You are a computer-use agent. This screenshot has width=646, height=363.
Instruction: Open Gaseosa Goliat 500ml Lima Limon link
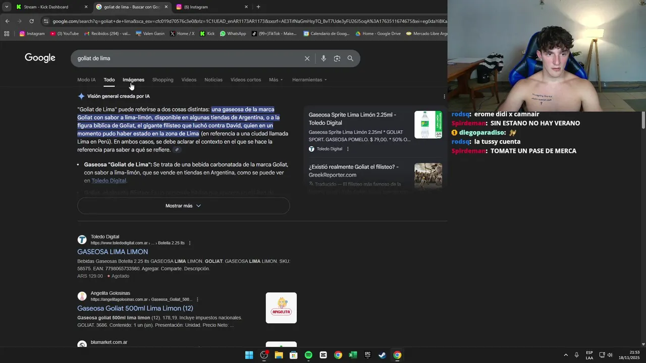tap(135, 308)
